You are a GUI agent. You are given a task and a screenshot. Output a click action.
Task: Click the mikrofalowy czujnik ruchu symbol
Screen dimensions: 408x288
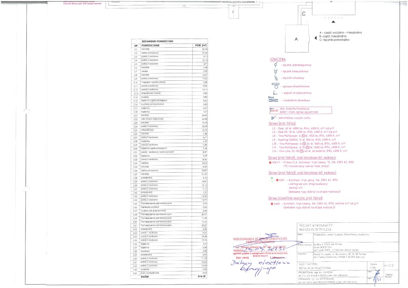coord(274,118)
